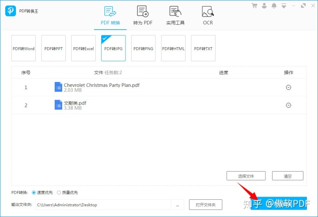Click the 操作 column header
The image size is (318, 217).
tap(288, 72)
